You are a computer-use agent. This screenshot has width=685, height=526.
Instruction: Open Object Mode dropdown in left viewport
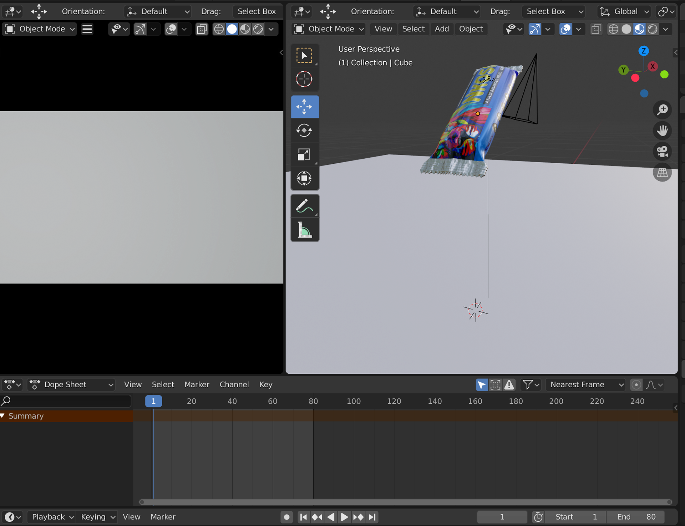point(40,29)
